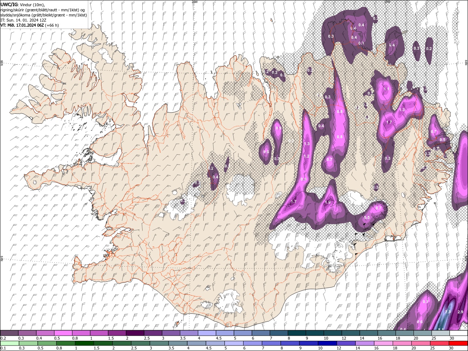Click the 1.2 precipitation value on the map
The image size is (468, 351).
306,156
